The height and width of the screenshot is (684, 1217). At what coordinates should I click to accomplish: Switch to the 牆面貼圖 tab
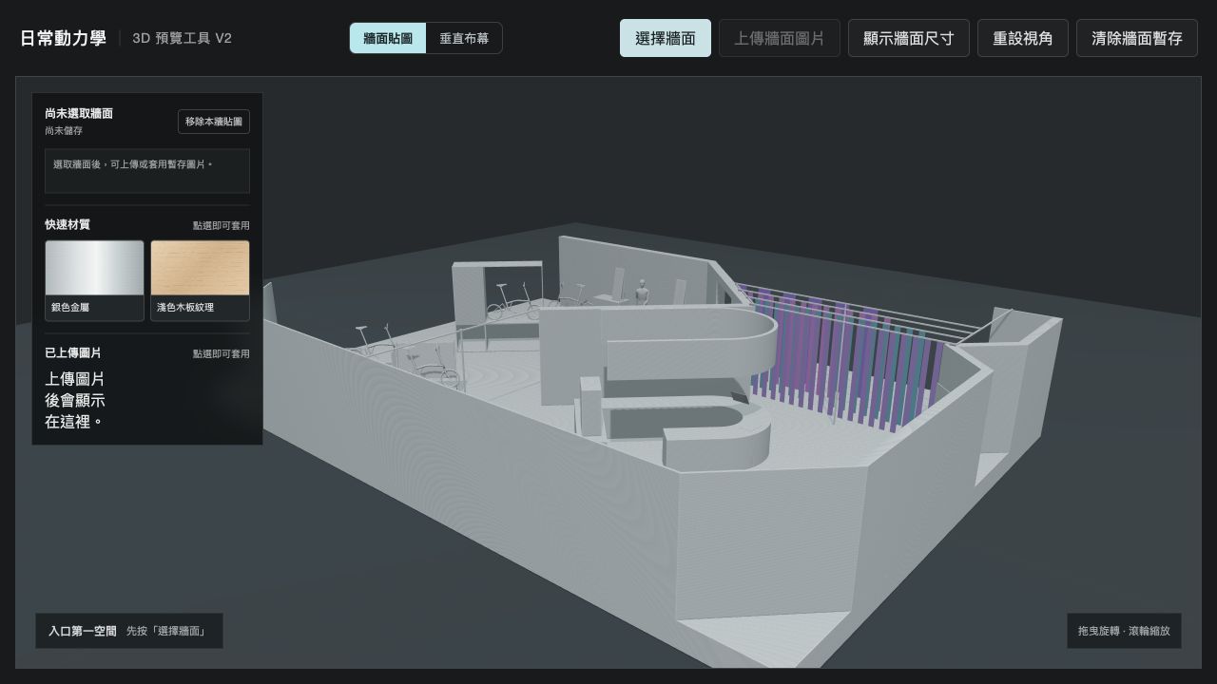coord(388,39)
